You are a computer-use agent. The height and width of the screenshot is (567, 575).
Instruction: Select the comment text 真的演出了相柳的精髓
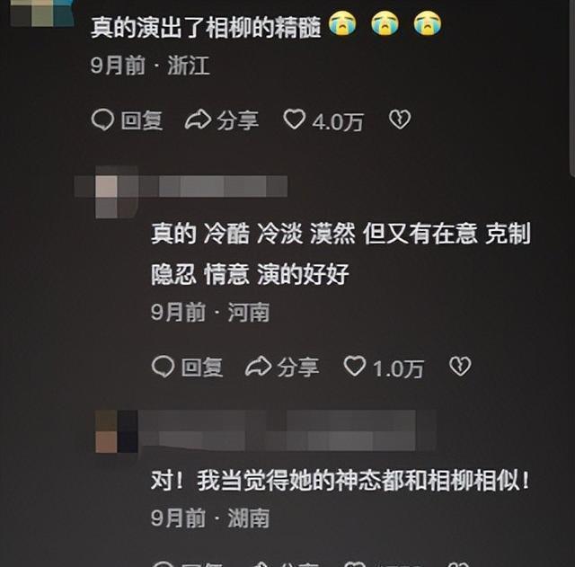[x=206, y=27]
